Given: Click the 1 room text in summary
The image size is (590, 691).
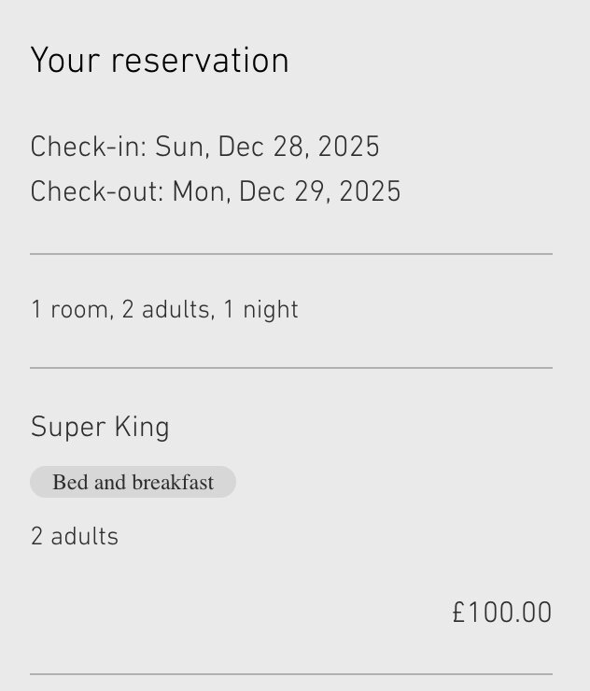Looking at the screenshot, I should click(69, 310).
